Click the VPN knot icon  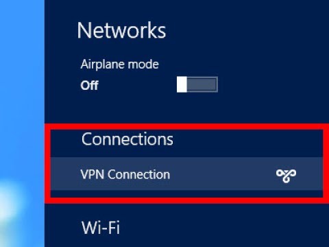pos(286,176)
